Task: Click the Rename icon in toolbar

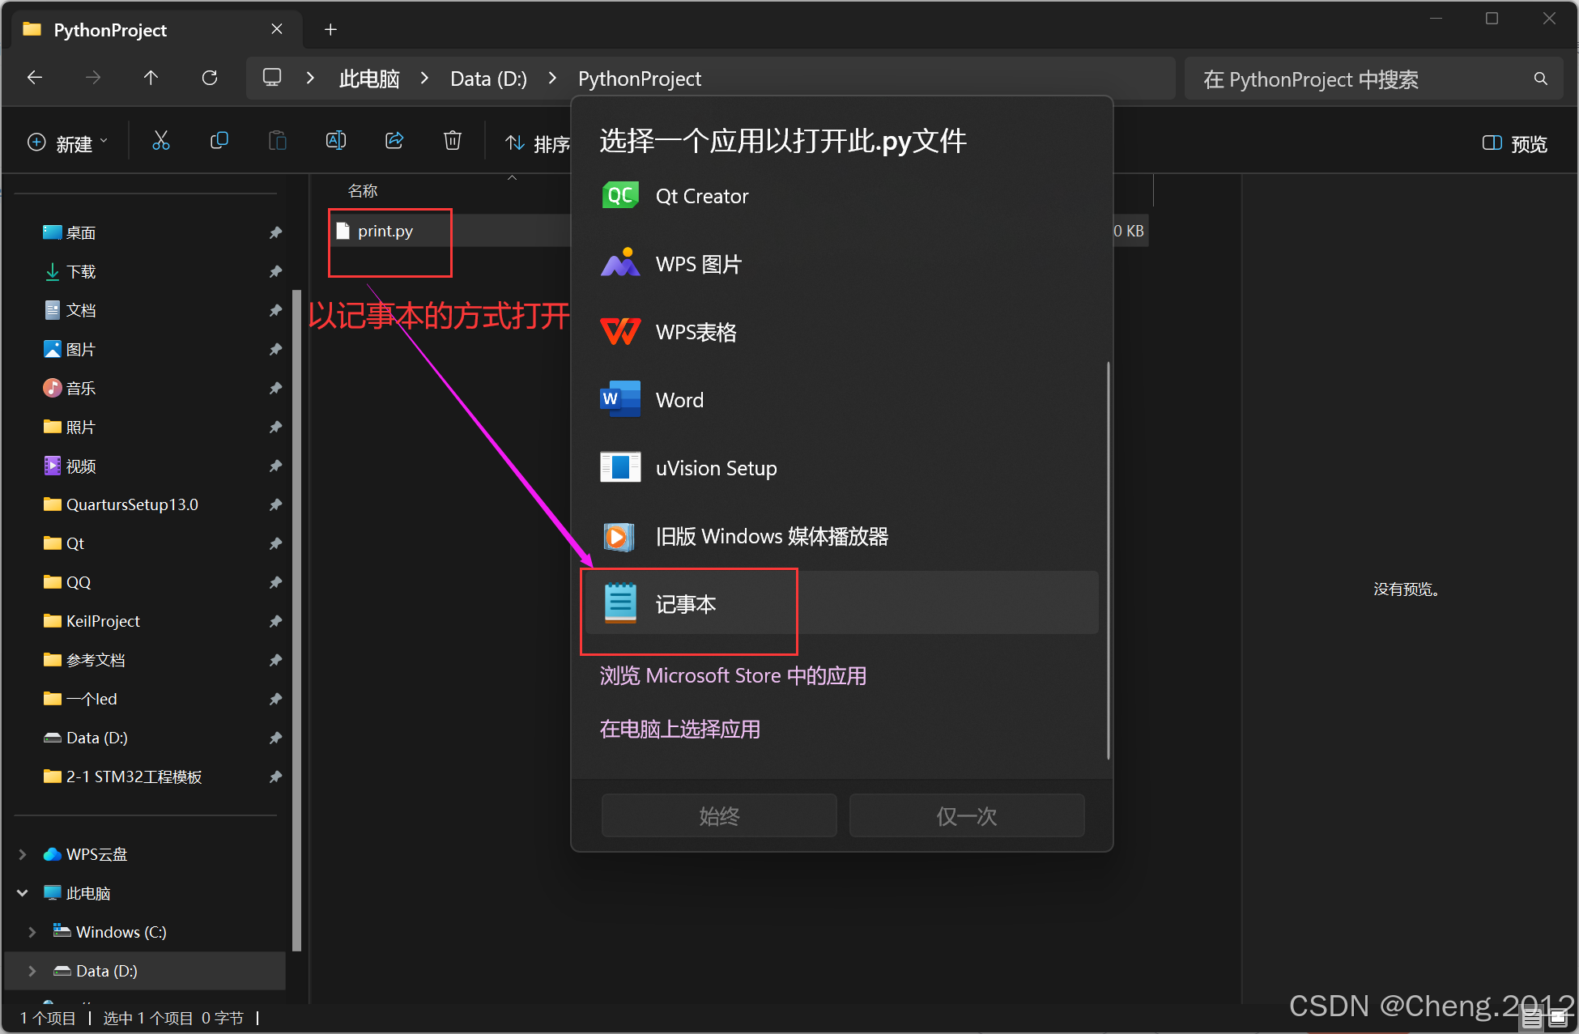Action: pos(336,142)
